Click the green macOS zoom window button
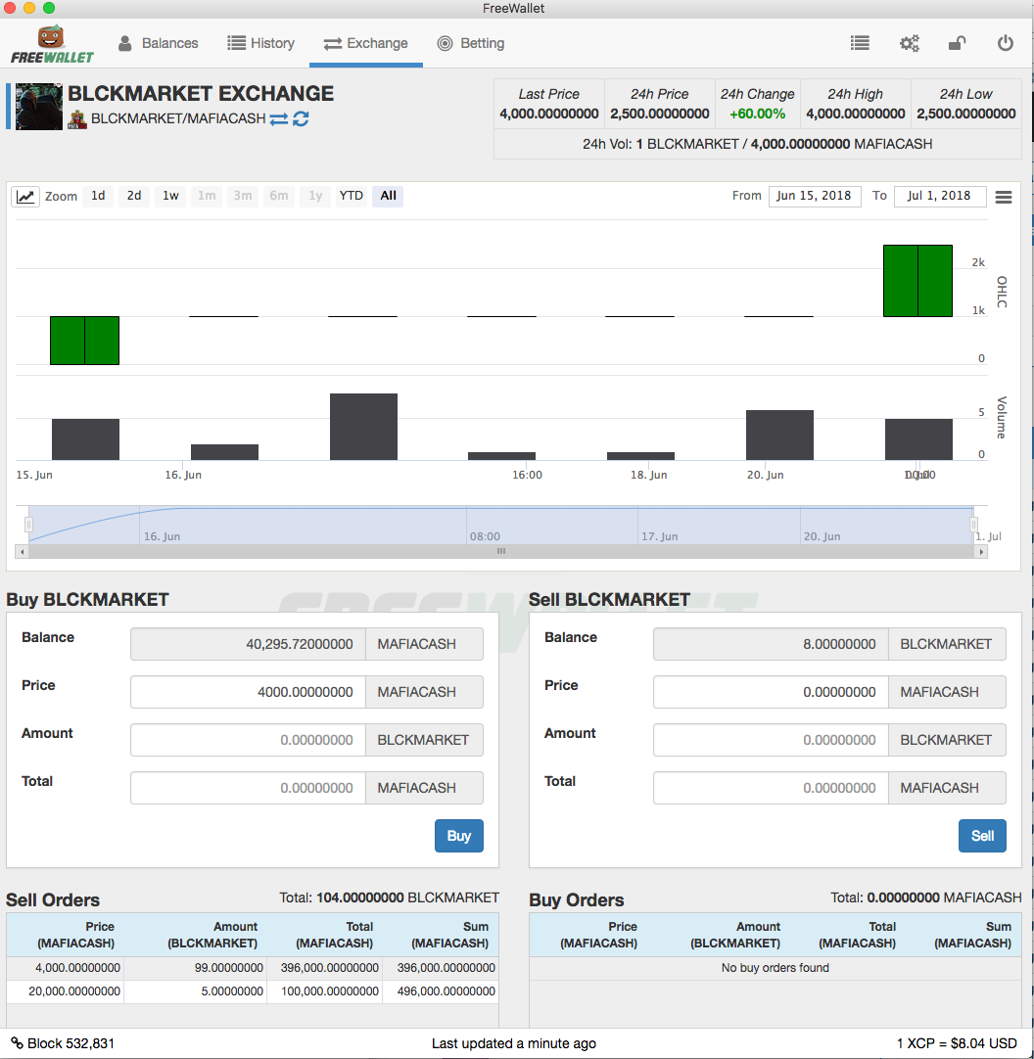The width and height of the screenshot is (1034, 1059). (x=49, y=8)
